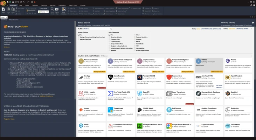This screenshot has width=256, height=140.
Task: Open the View ribbon tab
Action: (21, 5)
